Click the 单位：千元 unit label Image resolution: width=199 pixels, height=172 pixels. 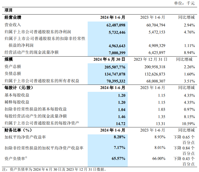(184, 3)
